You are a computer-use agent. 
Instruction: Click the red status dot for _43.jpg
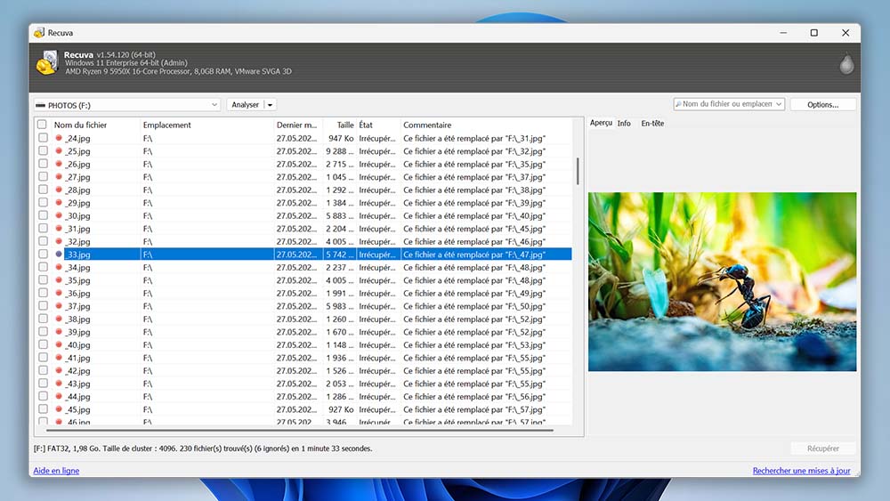59,384
